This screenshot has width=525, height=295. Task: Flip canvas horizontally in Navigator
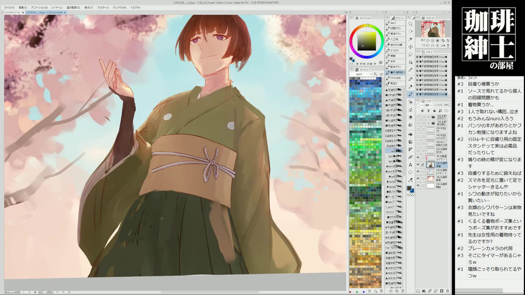[443, 45]
